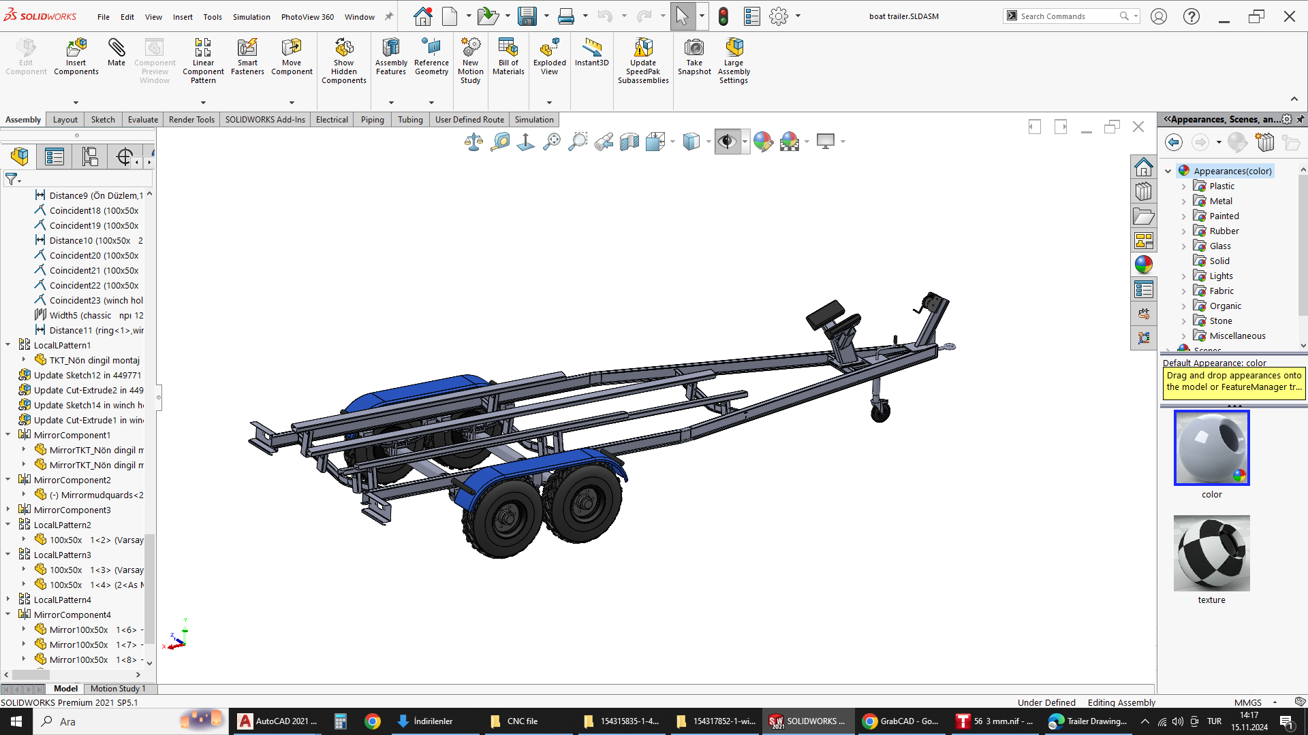Toggle Hide/Show Items eye icon
The width and height of the screenshot is (1308, 735).
pyautogui.click(x=727, y=142)
